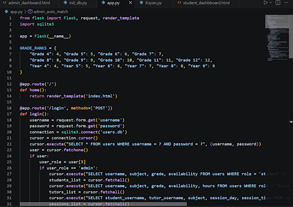Click 'def home():' definition
Image resolution: width=293 pixels, height=207 pixels.
click(33, 90)
